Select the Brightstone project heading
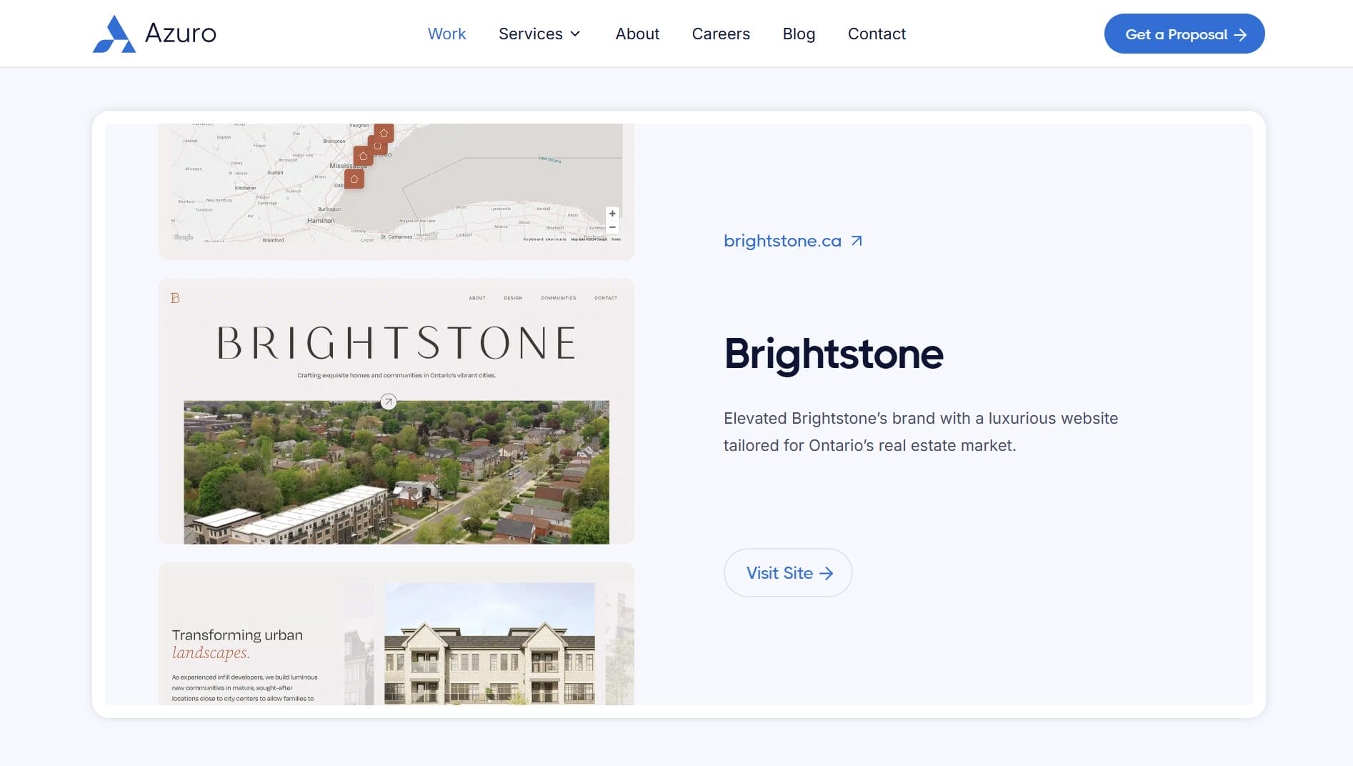 pyautogui.click(x=834, y=354)
